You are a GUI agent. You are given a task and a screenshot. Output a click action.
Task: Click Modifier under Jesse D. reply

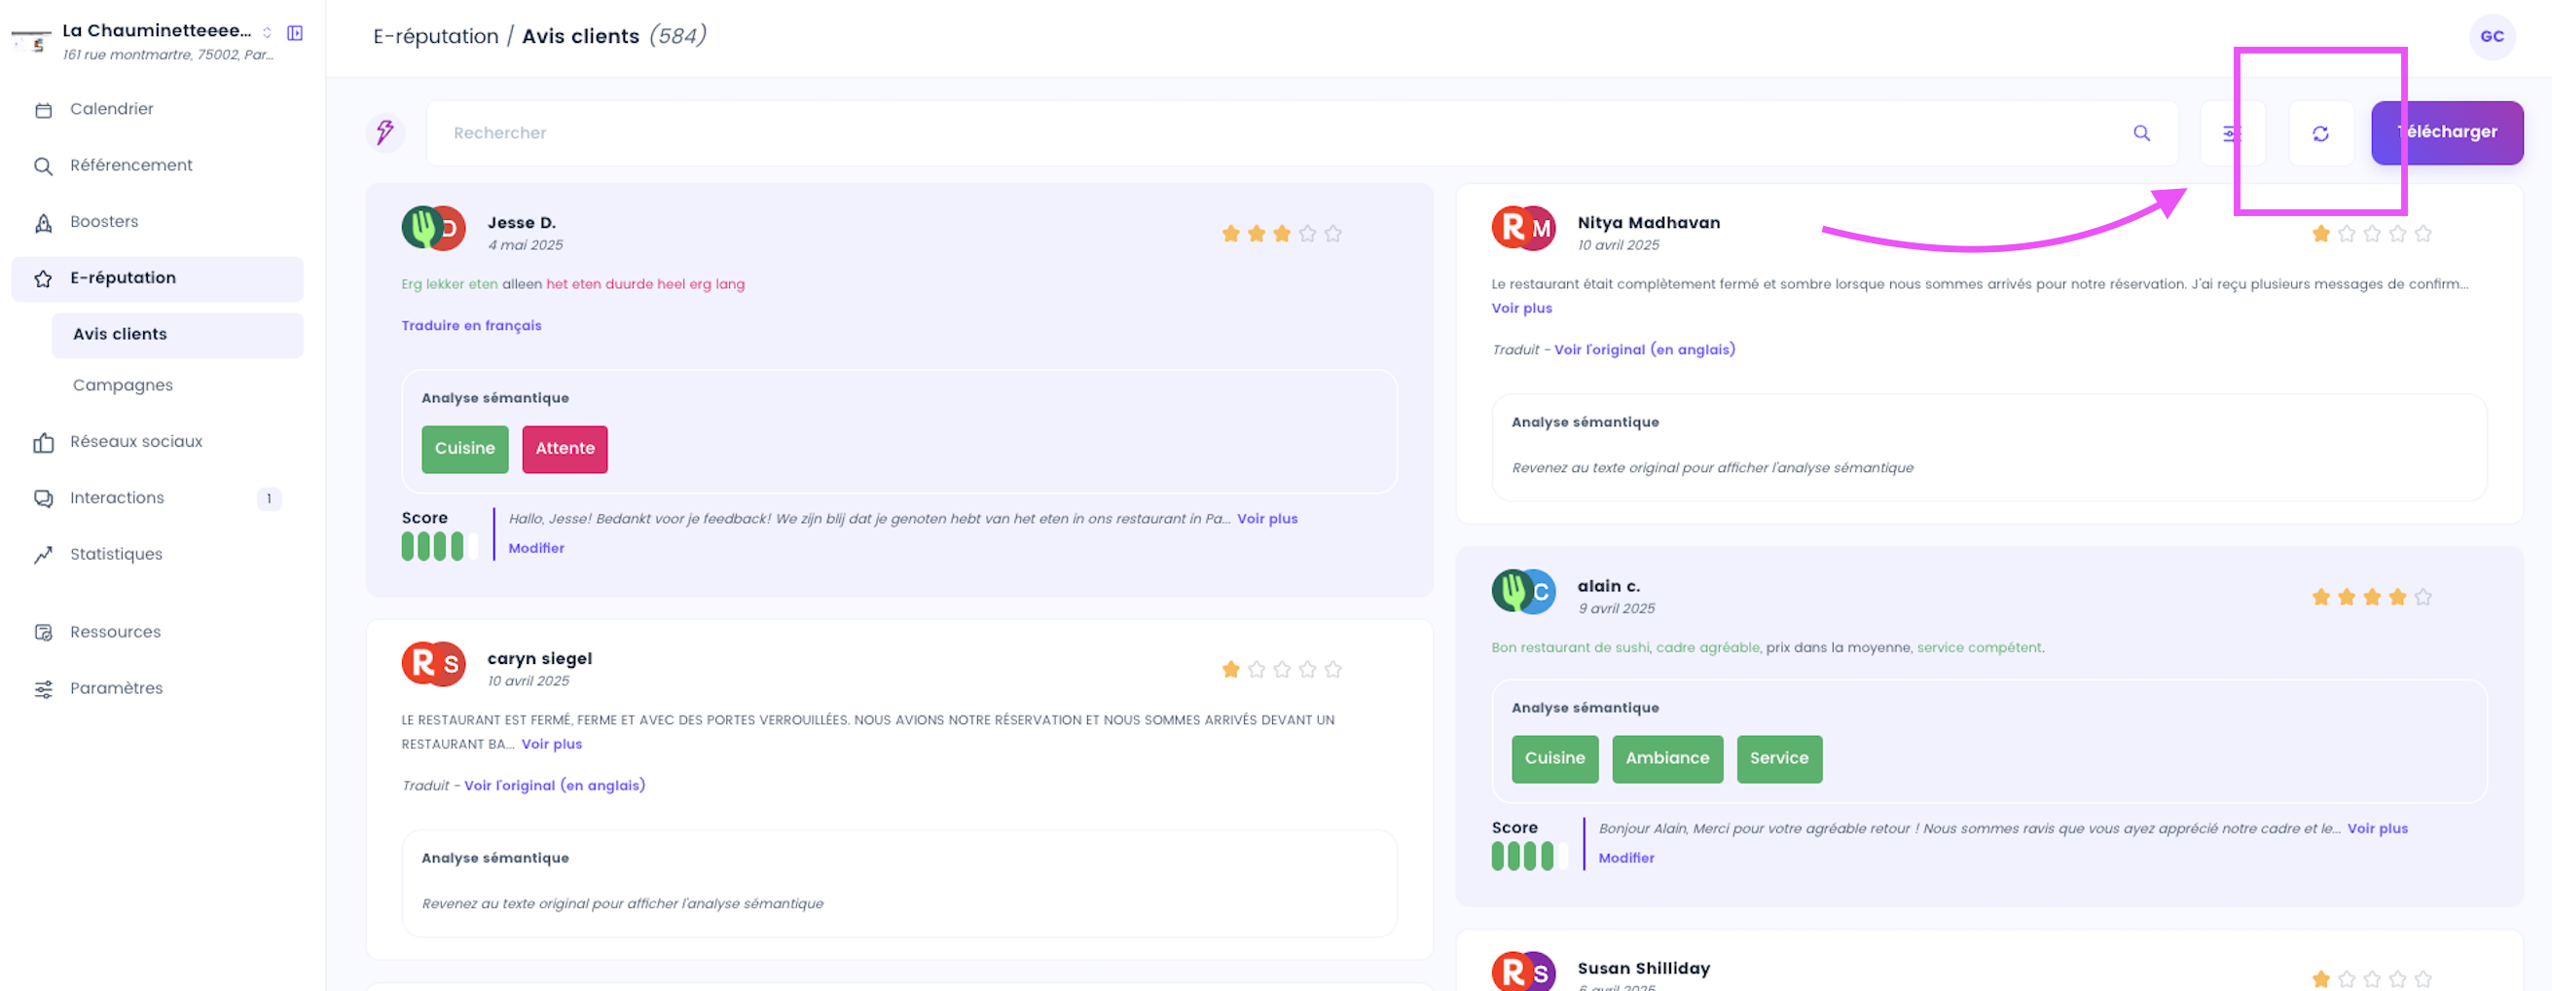point(536,548)
